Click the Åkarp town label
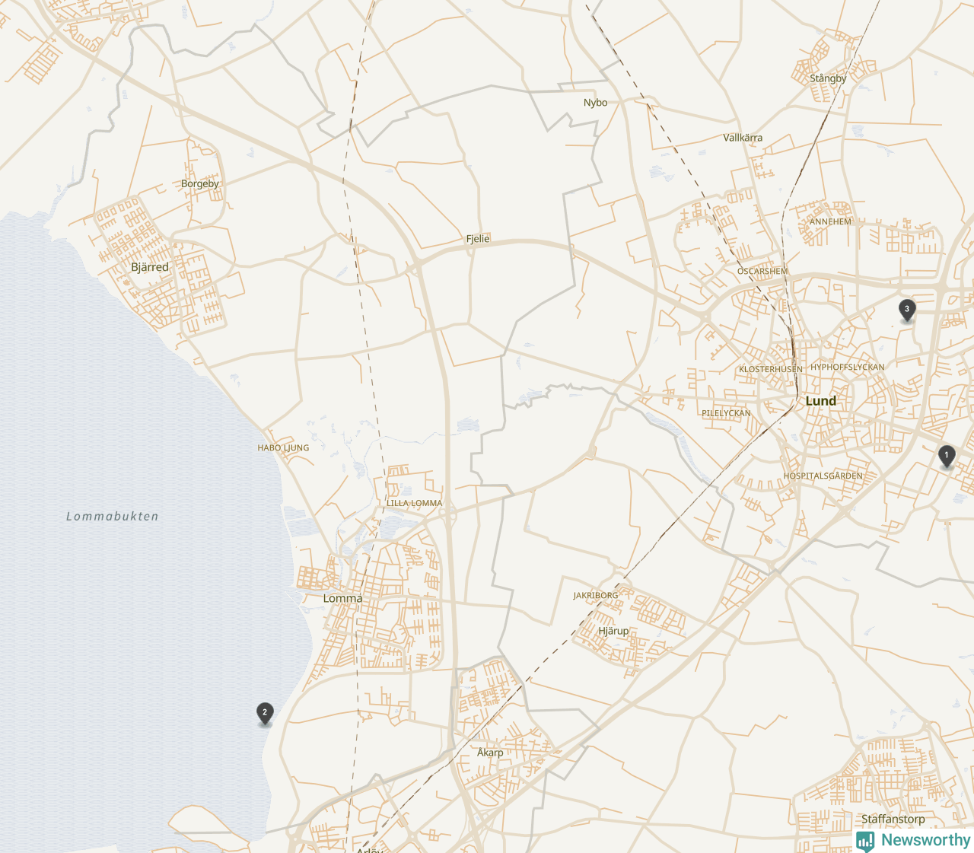 (490, 753)
